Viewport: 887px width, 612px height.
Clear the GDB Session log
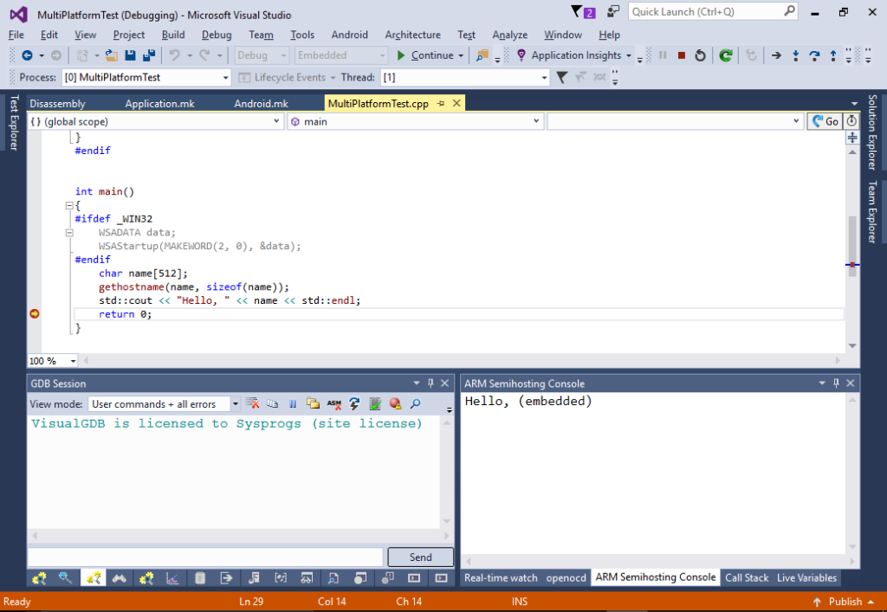253,403
